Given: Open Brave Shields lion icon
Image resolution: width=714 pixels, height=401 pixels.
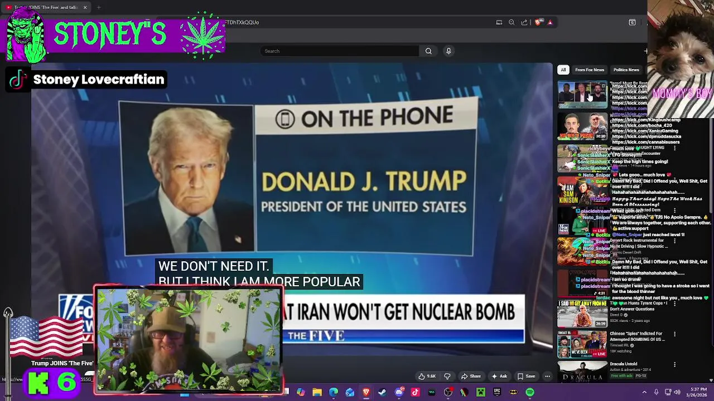Looking at the screenshot, I should 538,22.
